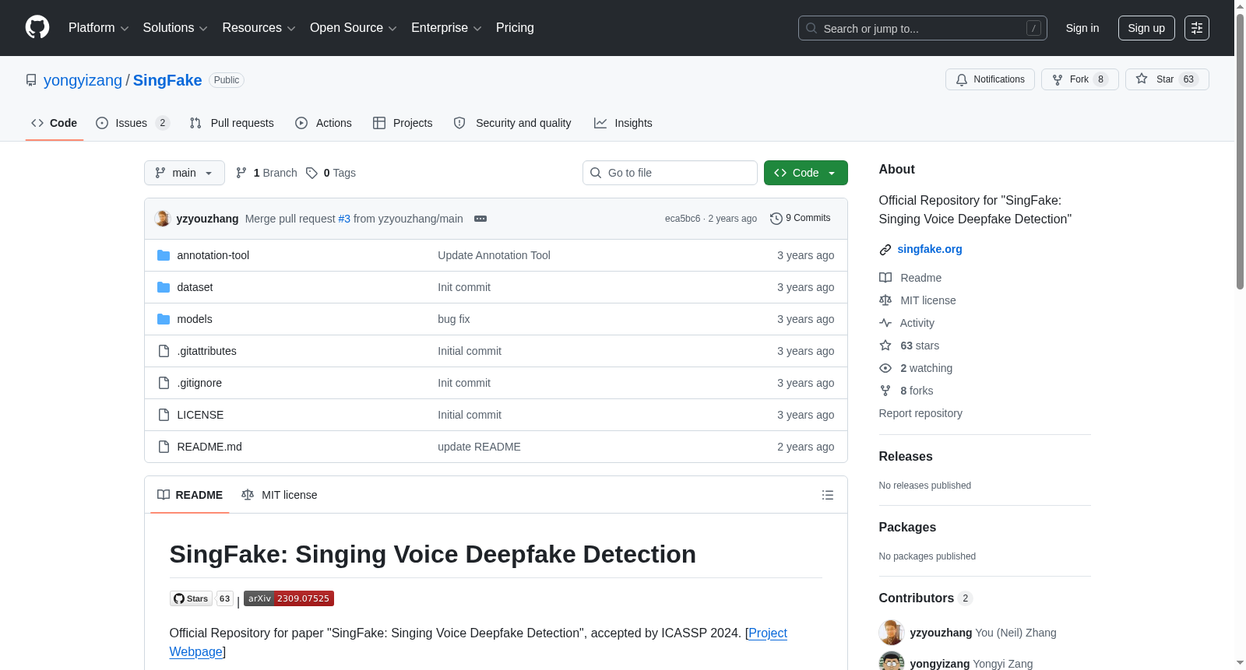Open the command palette icon in header
The width and height of the screenshot is (1246, 670).
coord(1197,28)
